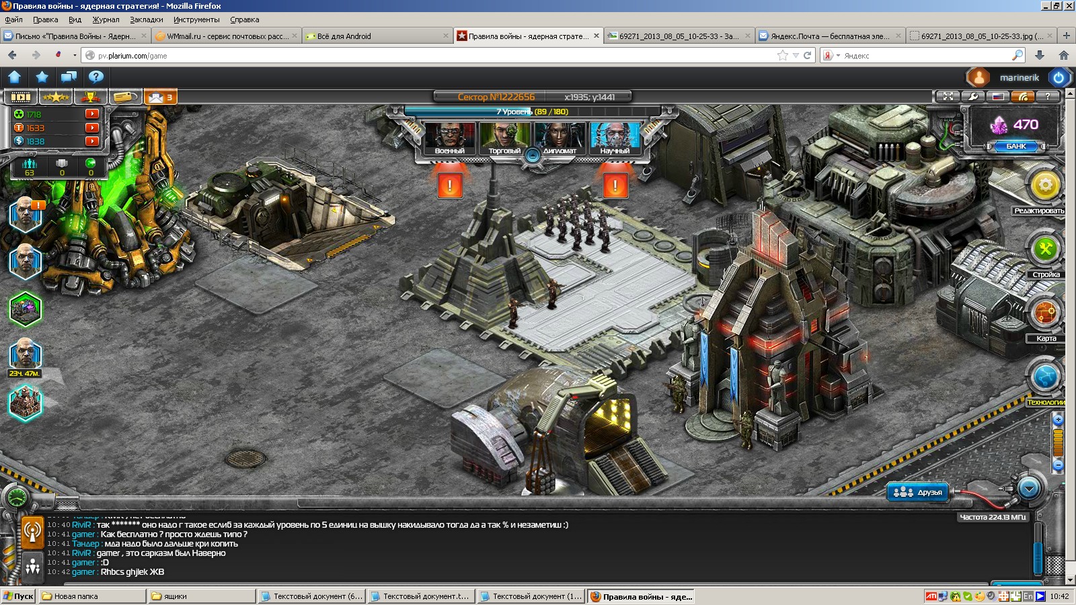Switch to the WMmail.ru browser tab

pos(225,36)
